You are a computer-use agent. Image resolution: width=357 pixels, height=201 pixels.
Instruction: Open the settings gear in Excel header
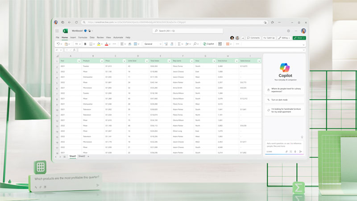(289, 31)
